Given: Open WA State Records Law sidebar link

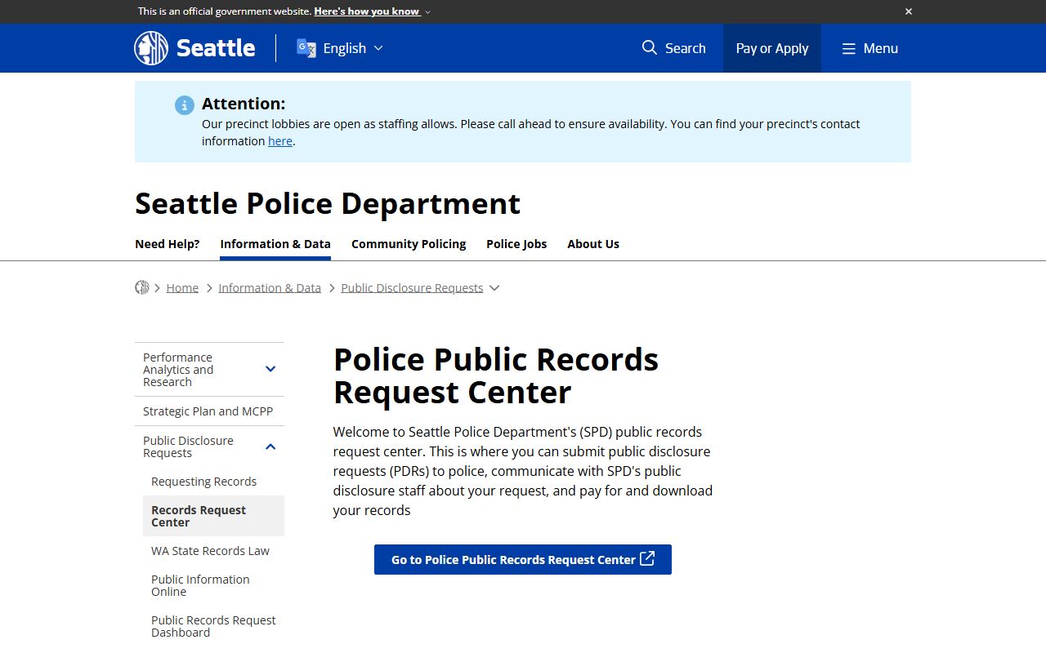Looking at the screenshot, I should coord(210,551).
